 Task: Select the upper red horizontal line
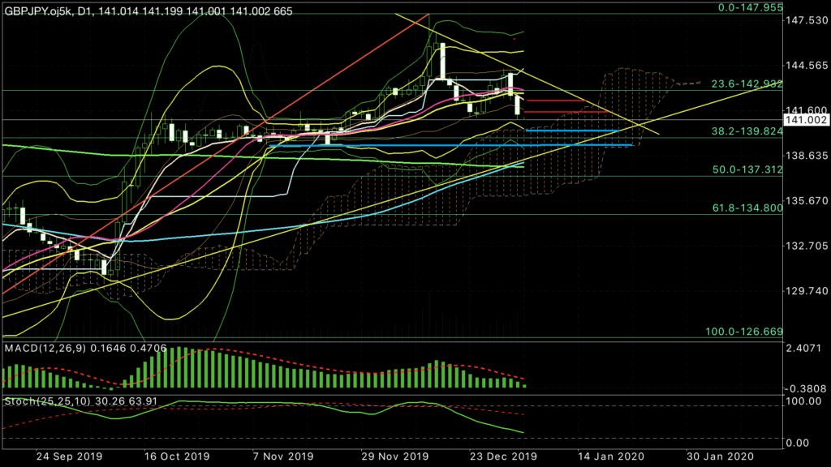pos(555,100)
